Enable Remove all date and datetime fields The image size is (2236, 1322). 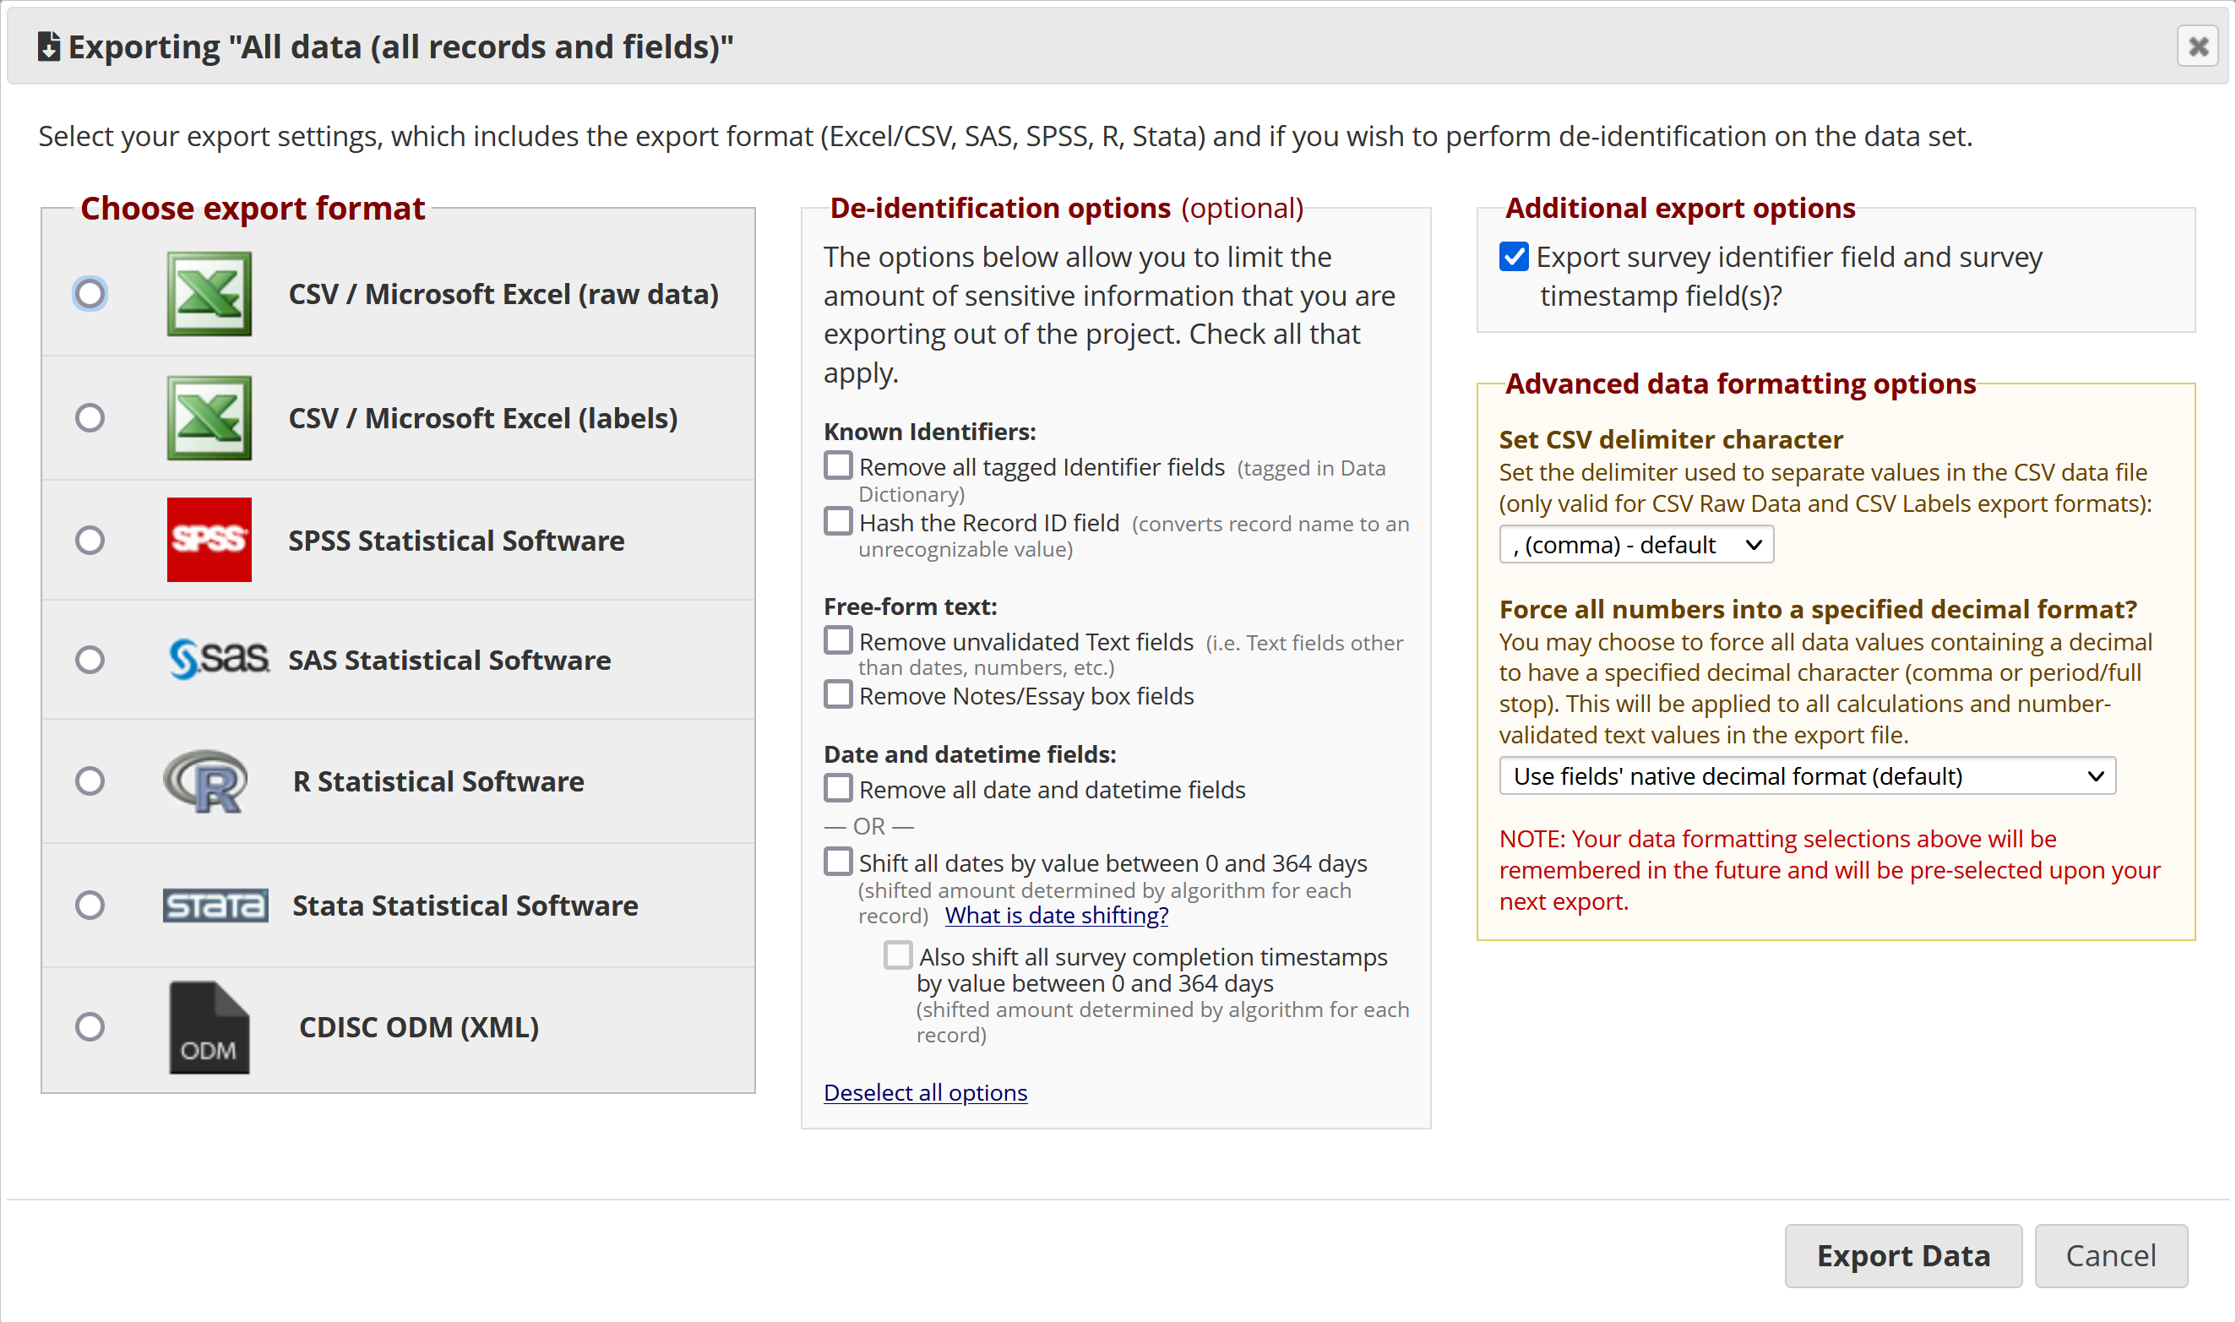point(838,787)
